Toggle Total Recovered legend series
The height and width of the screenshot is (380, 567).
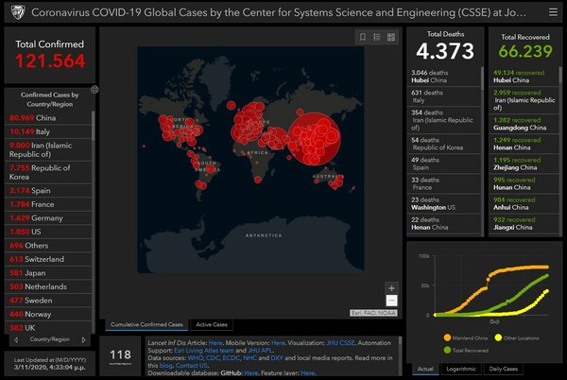pos(466,350)
